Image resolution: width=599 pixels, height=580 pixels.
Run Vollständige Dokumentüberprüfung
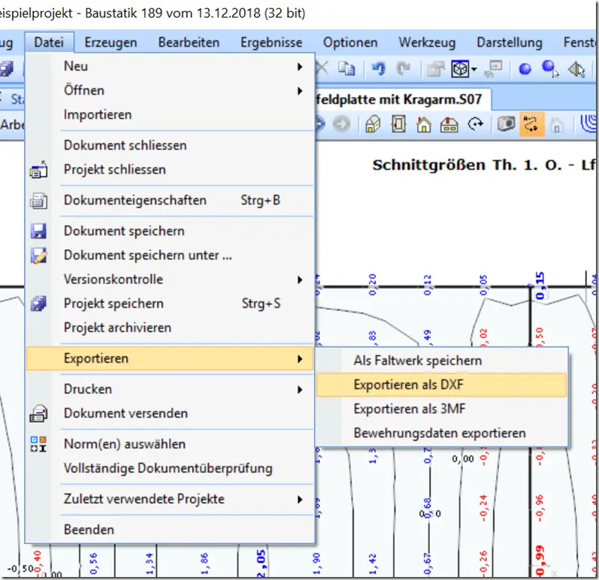click(171, 468)
